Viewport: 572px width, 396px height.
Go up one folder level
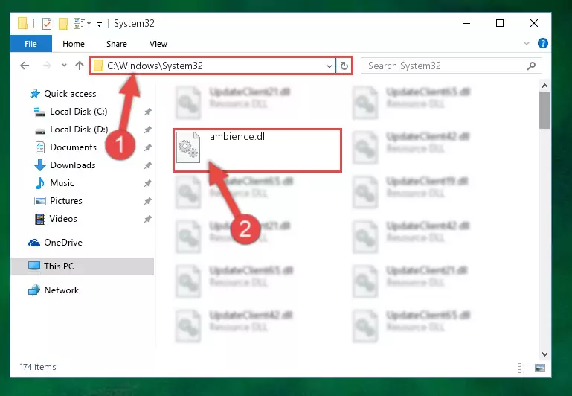[80, 66]
